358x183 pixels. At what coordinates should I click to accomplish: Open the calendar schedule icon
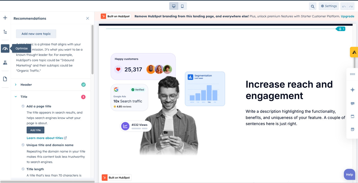click(x=353, y=130)
